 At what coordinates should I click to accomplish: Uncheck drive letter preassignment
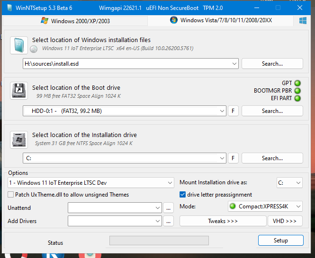182,195
